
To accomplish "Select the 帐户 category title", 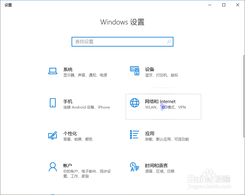I will point(68,166).
